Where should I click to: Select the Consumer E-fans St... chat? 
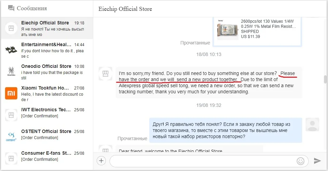pyautogui.click(x=47, y=159)
